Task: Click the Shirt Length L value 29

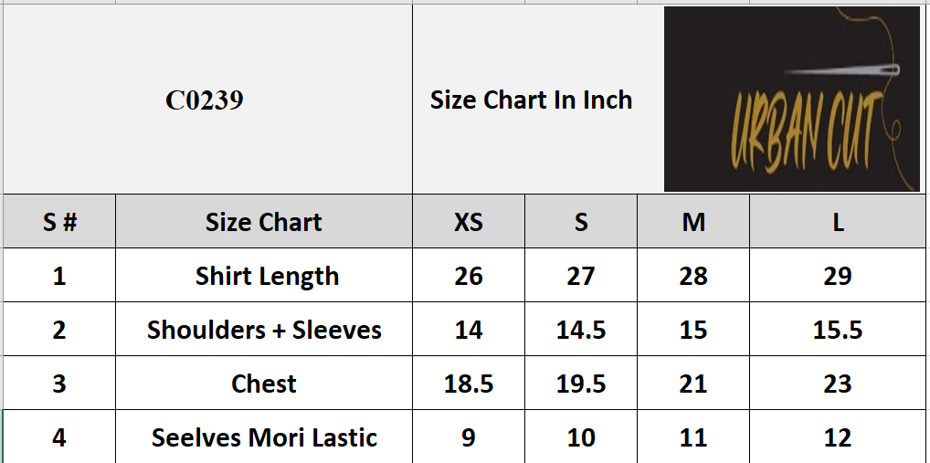Action: tap(838, 276)
